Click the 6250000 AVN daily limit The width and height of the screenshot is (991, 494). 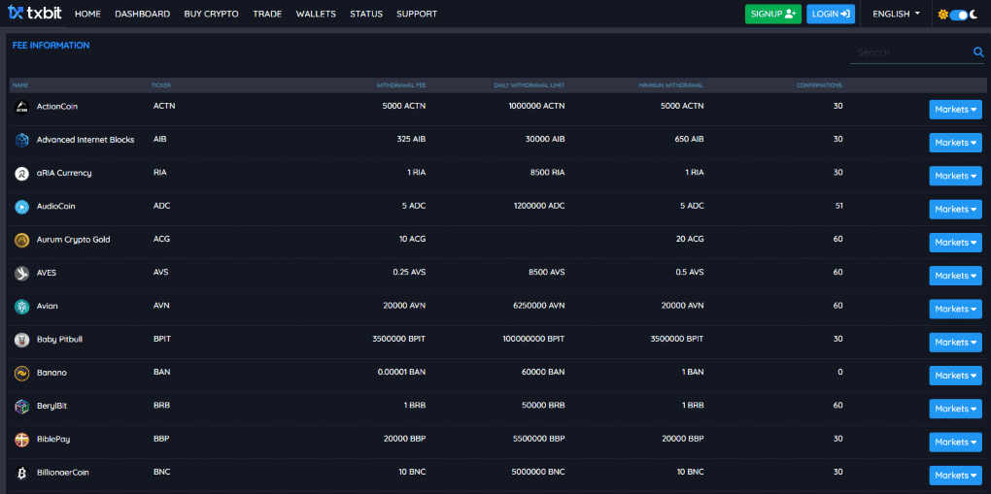(539, 306)
